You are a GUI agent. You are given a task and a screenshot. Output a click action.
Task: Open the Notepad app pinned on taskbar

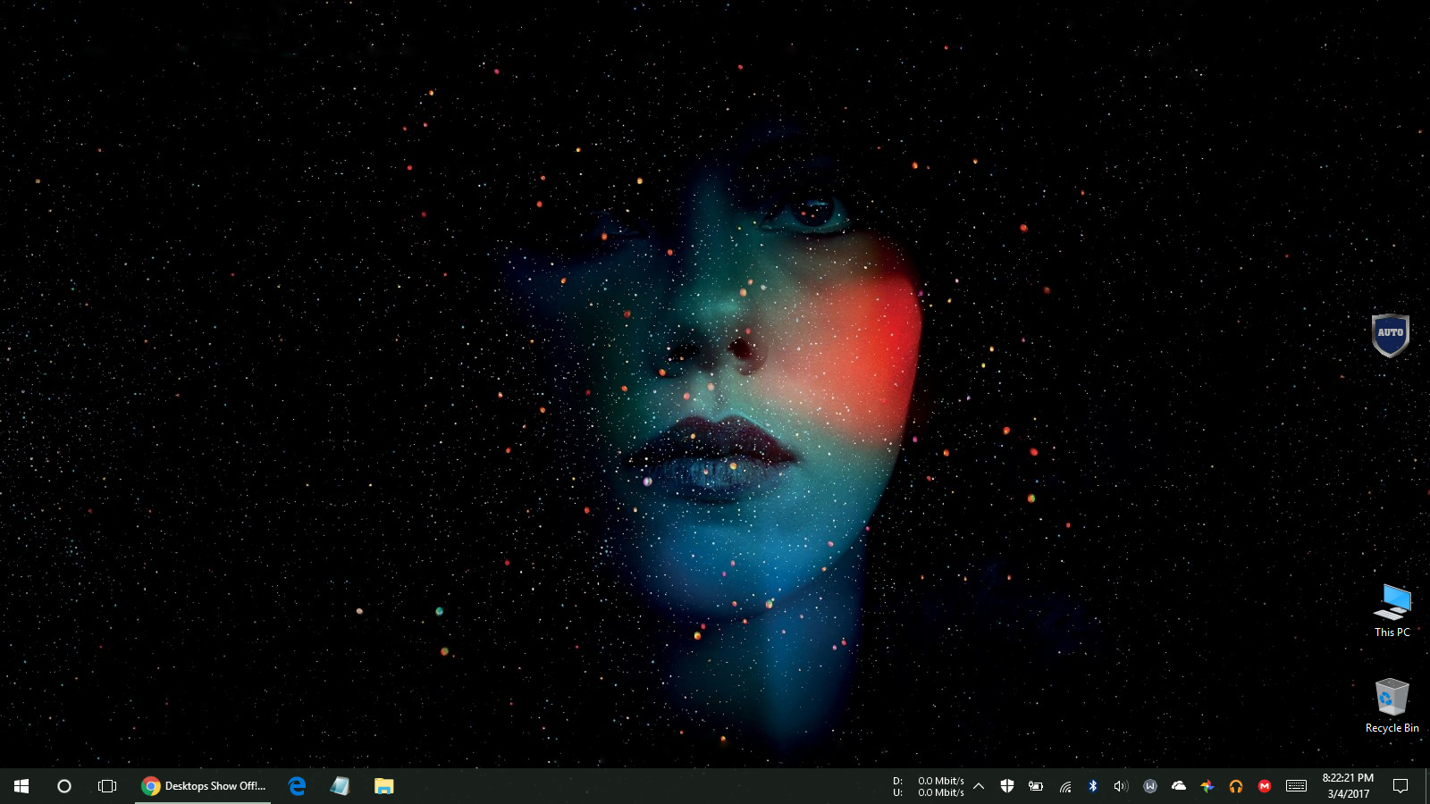[340, 786]
